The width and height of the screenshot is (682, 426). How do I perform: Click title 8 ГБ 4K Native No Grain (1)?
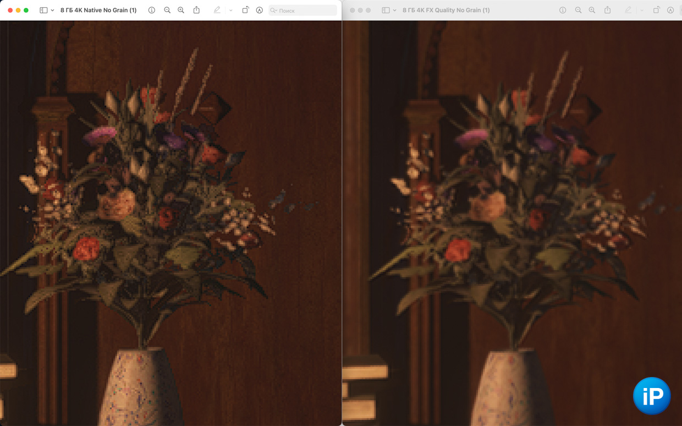coord(98,10)
